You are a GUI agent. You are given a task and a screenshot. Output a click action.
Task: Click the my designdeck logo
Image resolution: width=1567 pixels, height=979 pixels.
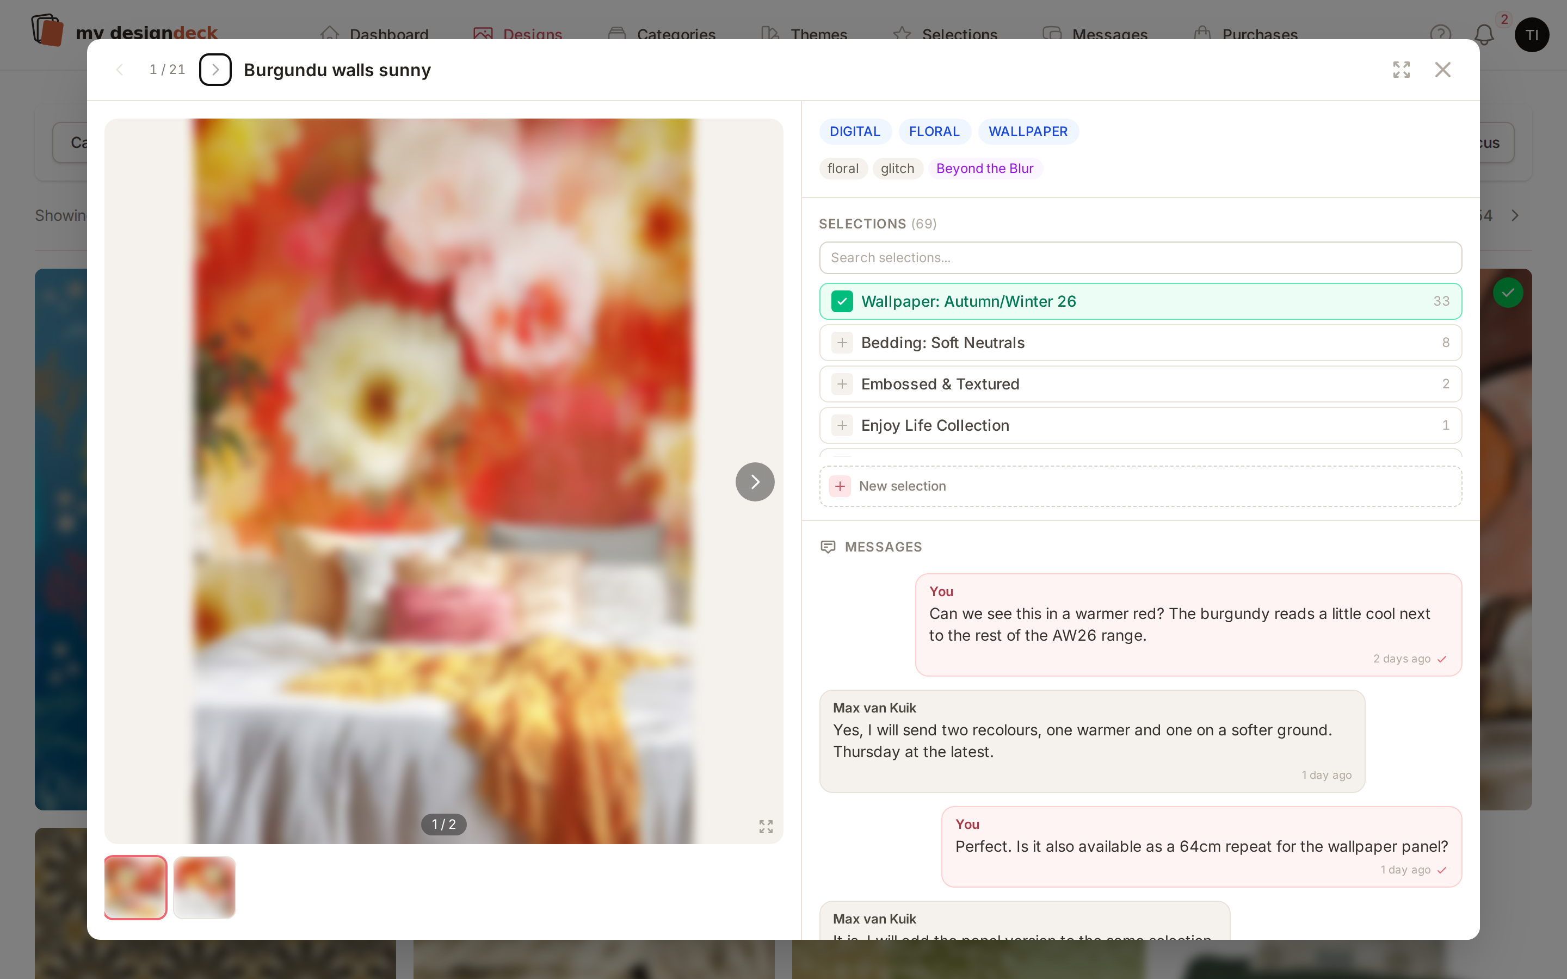tap(125, 30)
